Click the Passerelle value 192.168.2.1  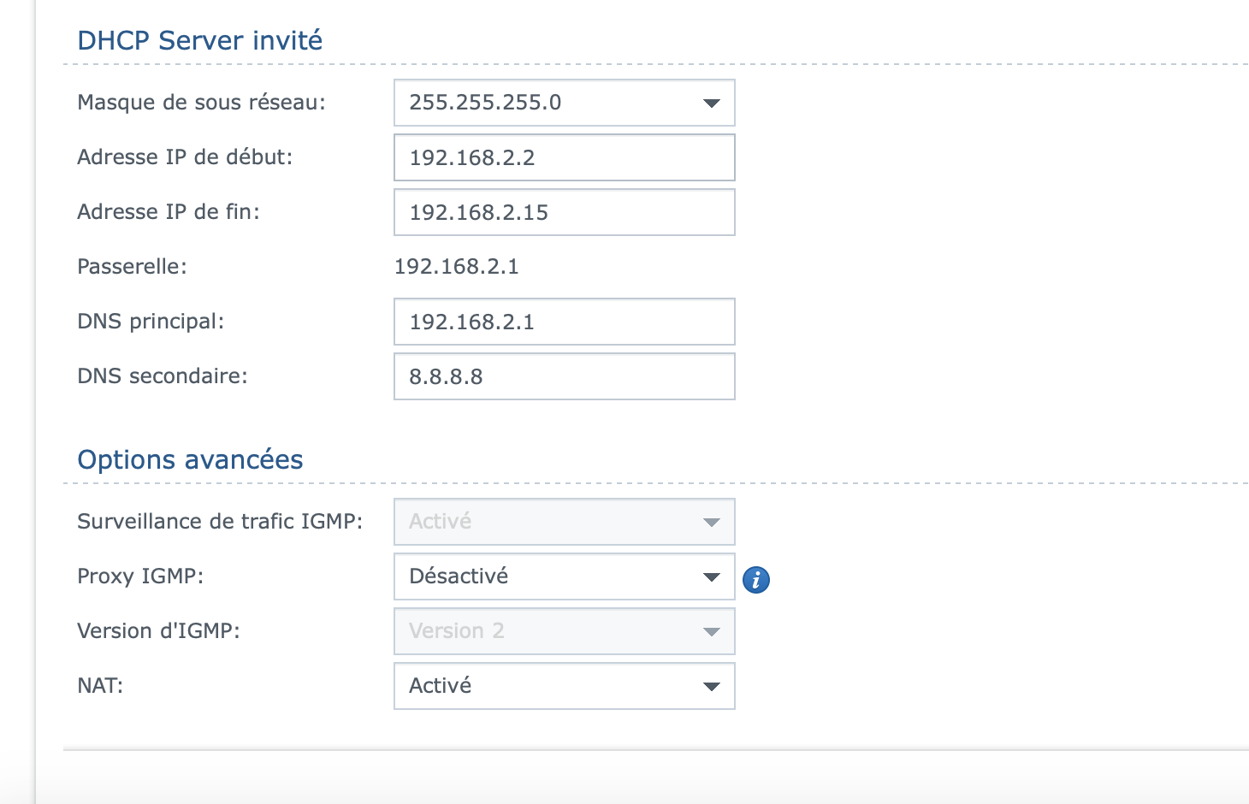(x=456, y=267)
